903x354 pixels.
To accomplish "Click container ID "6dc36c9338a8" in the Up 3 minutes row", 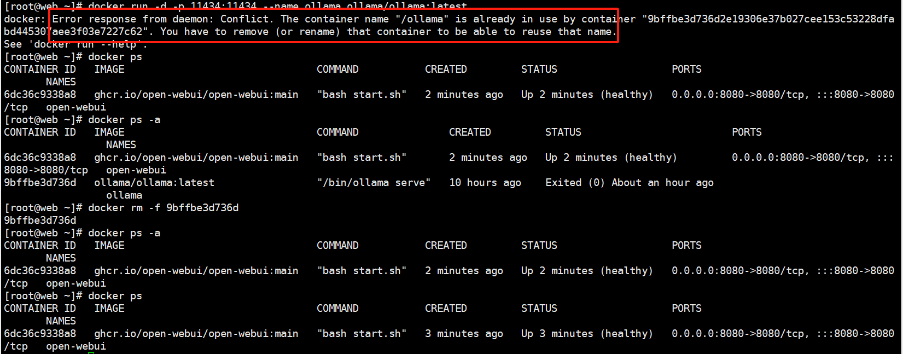I will [x=40, y=334].
